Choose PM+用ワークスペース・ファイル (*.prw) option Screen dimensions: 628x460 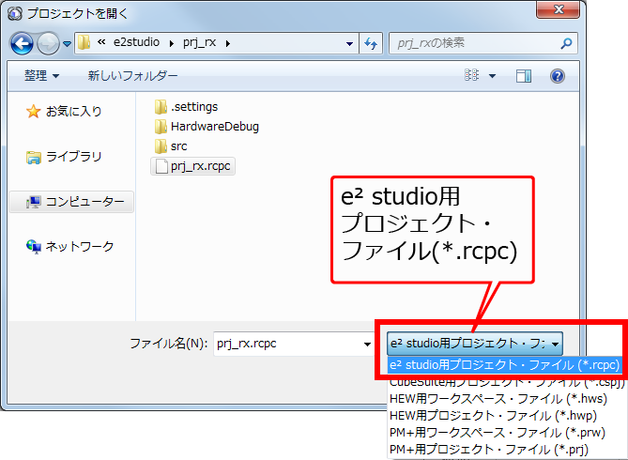click(497, 433)
